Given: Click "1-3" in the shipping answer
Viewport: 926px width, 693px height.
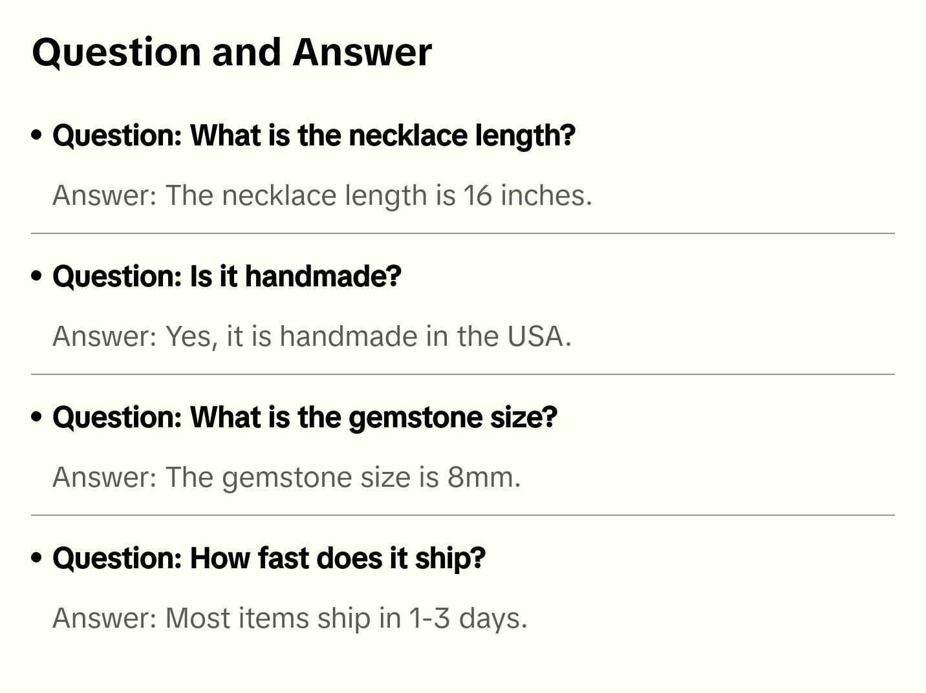Looking at the screenshot, I should [429, 618].
